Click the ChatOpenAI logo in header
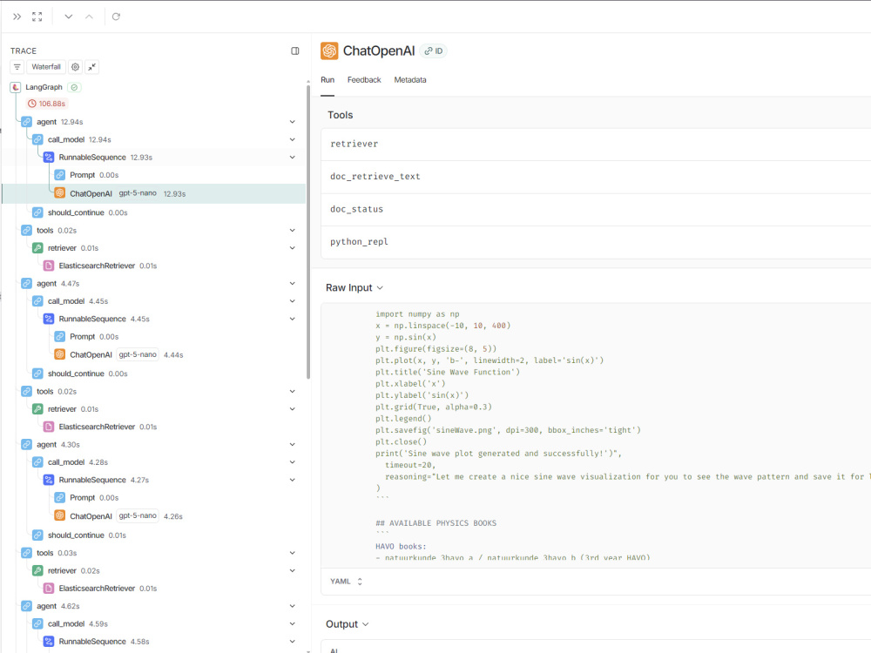 (329, 51)
